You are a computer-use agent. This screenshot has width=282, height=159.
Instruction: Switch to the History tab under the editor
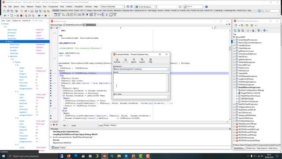pyautogui.click(x=113, y=125)
